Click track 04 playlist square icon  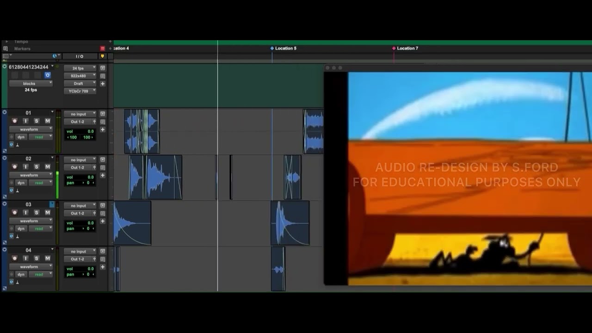click(103, 251)
